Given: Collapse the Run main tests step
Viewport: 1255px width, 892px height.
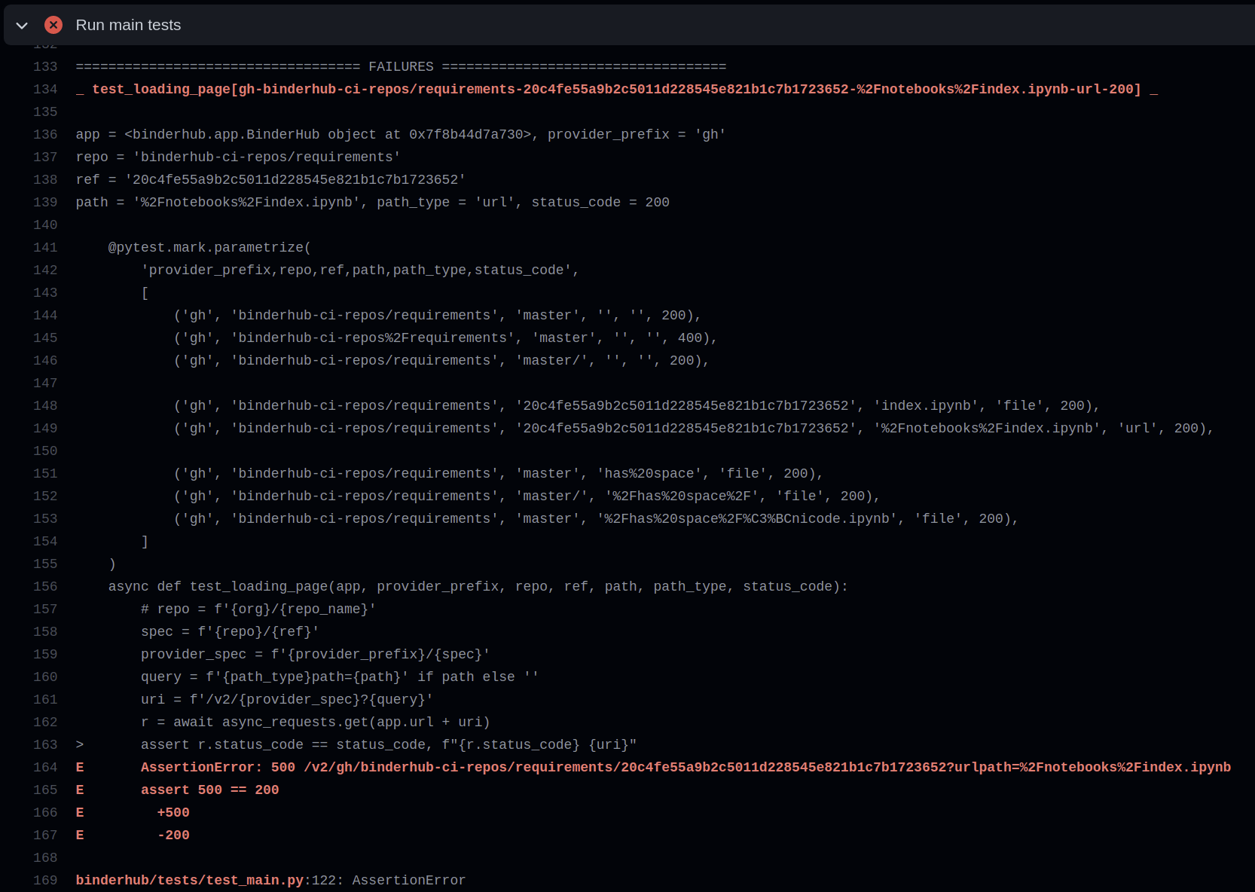Looking at the screenshot, I should 22,25.
